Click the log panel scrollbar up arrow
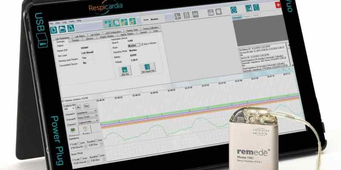 click(289, 46)
